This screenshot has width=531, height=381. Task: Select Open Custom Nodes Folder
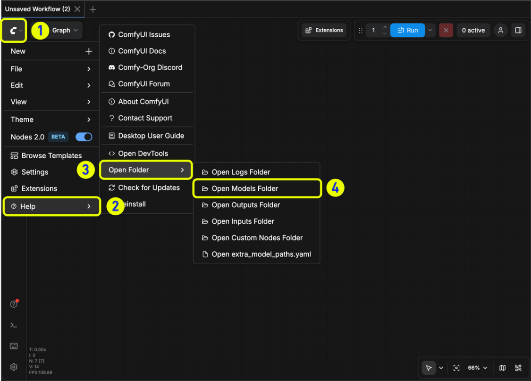click(x=256, y=238)
